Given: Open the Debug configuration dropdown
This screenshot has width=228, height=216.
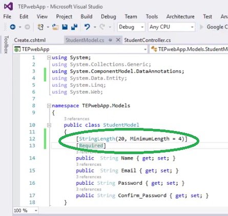Looking at the screenshot, I should pos(131,27).
